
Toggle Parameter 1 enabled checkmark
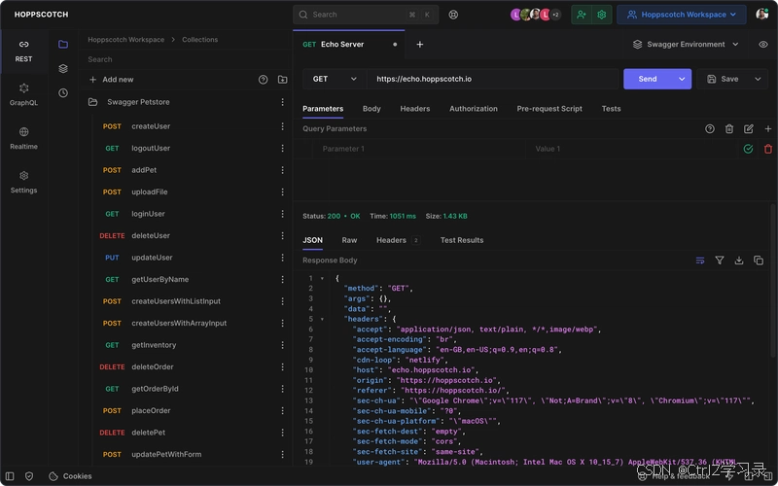pyautogui.click(x=748, y=149)
